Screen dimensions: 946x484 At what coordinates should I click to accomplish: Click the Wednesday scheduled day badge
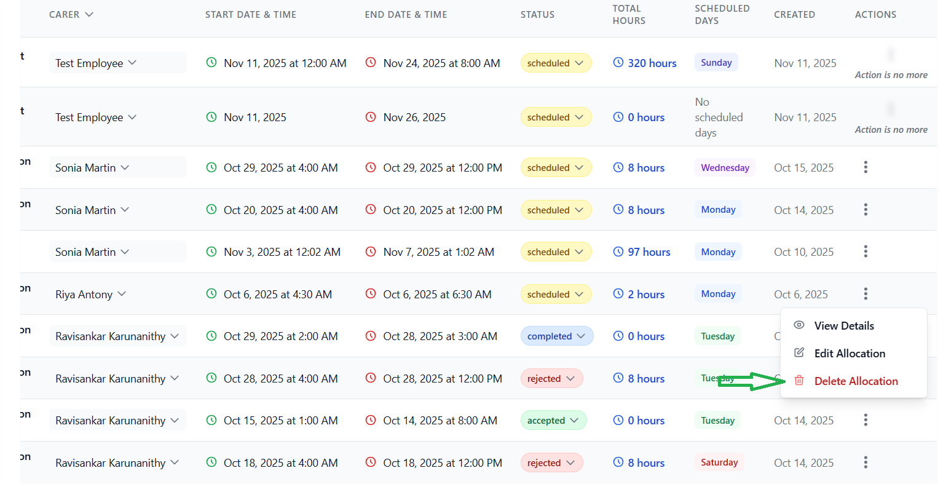(725, 168)
